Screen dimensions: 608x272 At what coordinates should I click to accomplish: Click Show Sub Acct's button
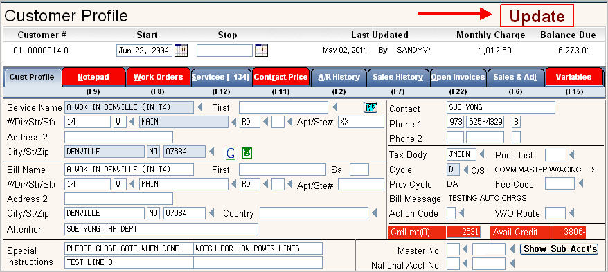tap(559, 248)
